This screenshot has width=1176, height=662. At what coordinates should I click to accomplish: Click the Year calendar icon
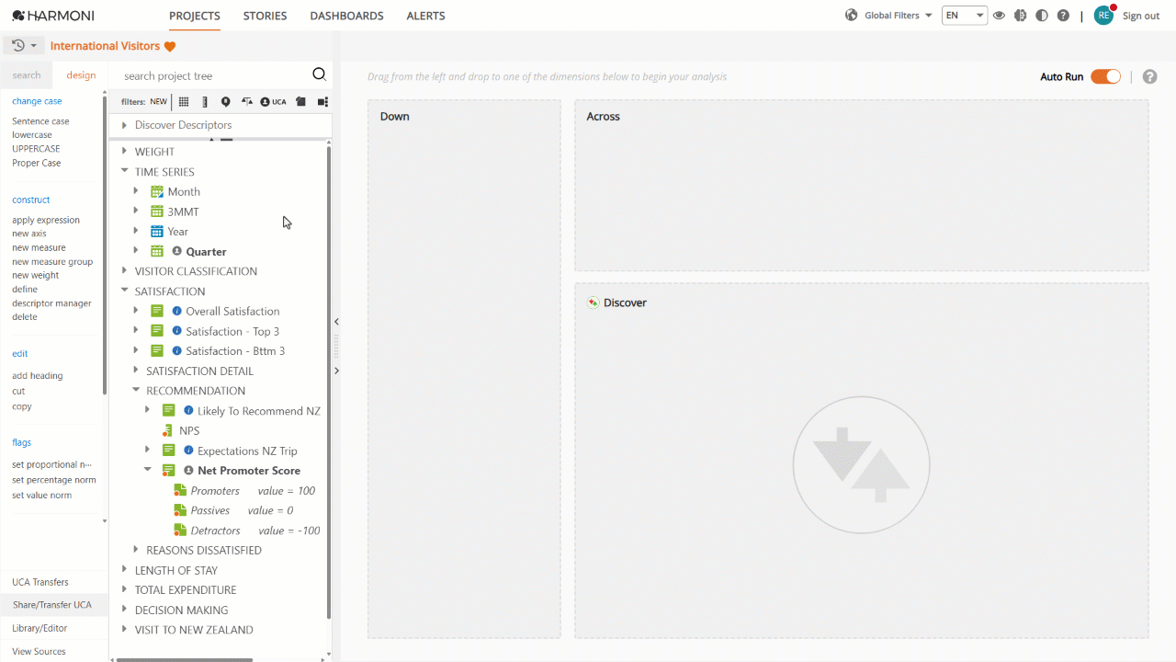coord(157,232)
